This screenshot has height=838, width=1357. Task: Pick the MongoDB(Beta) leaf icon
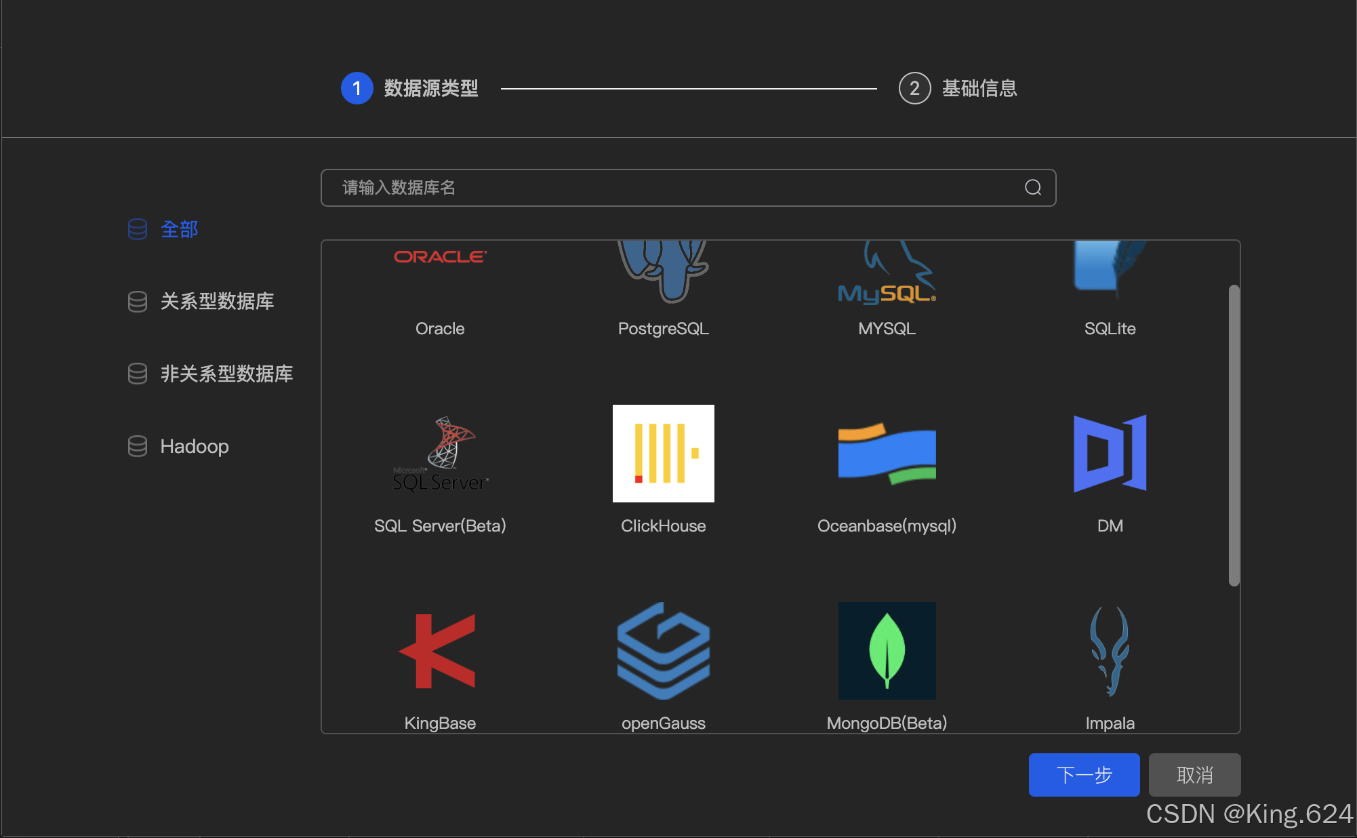[x=887, y=651]
